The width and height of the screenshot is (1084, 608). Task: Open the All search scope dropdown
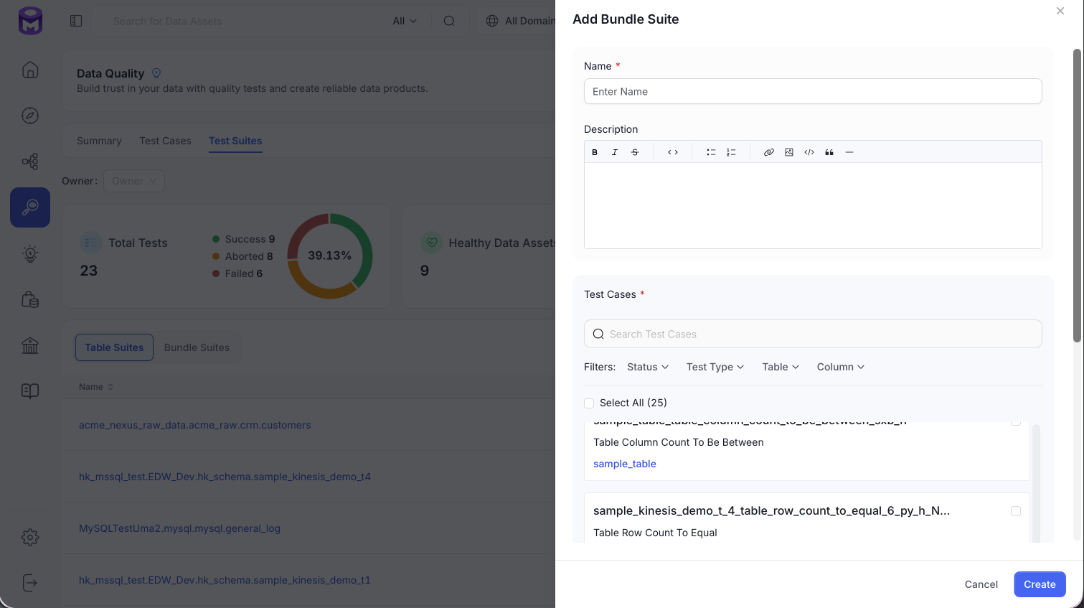click(x=405, y=21)
